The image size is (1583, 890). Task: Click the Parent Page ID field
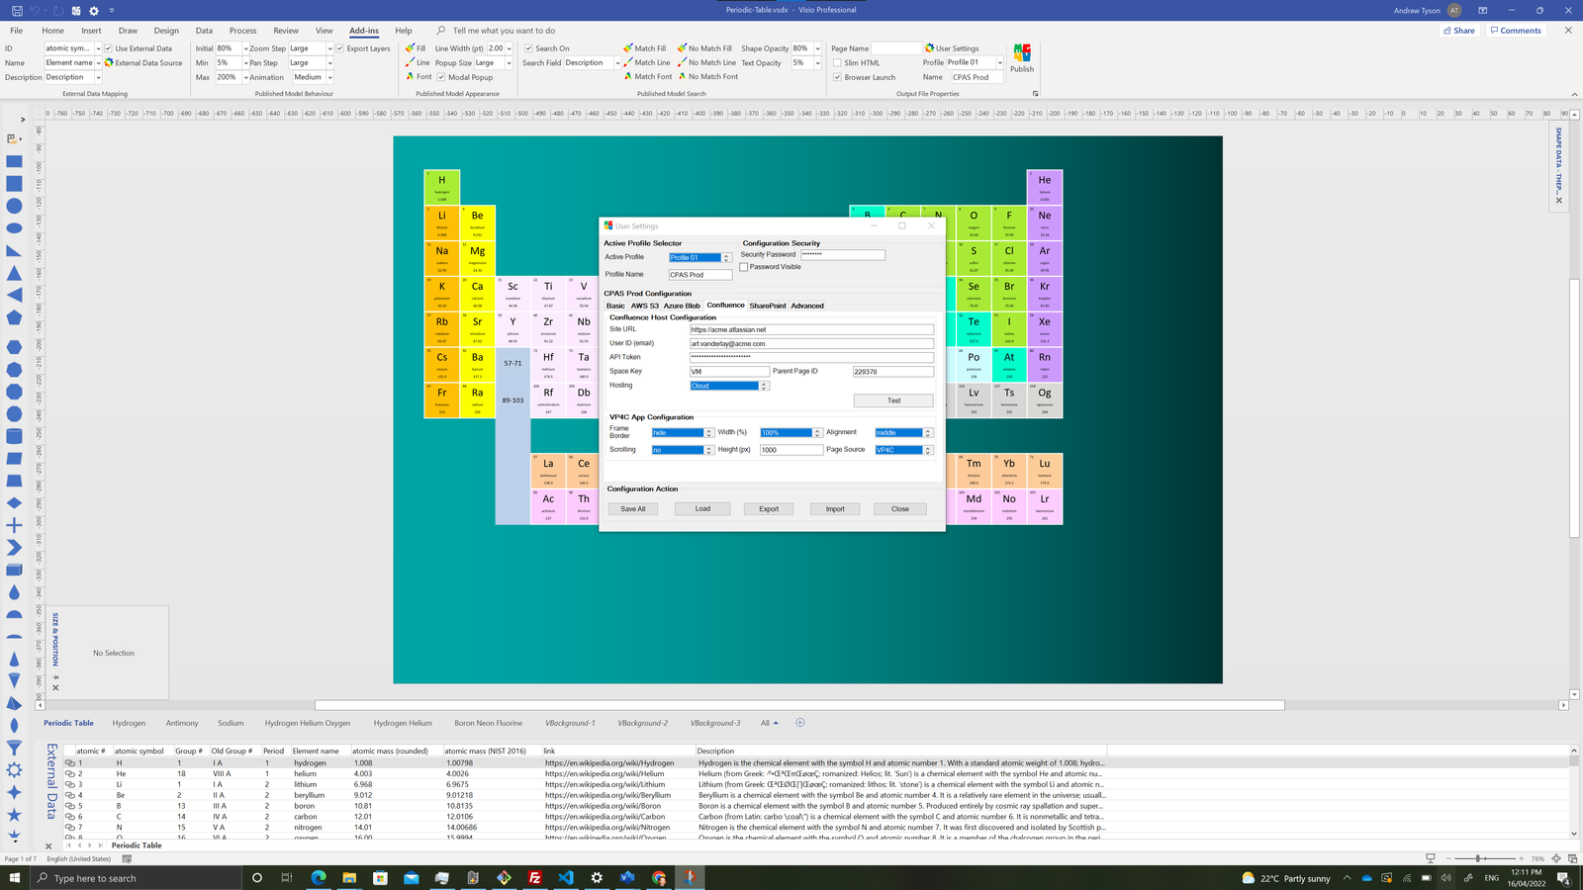coord(893,372)
